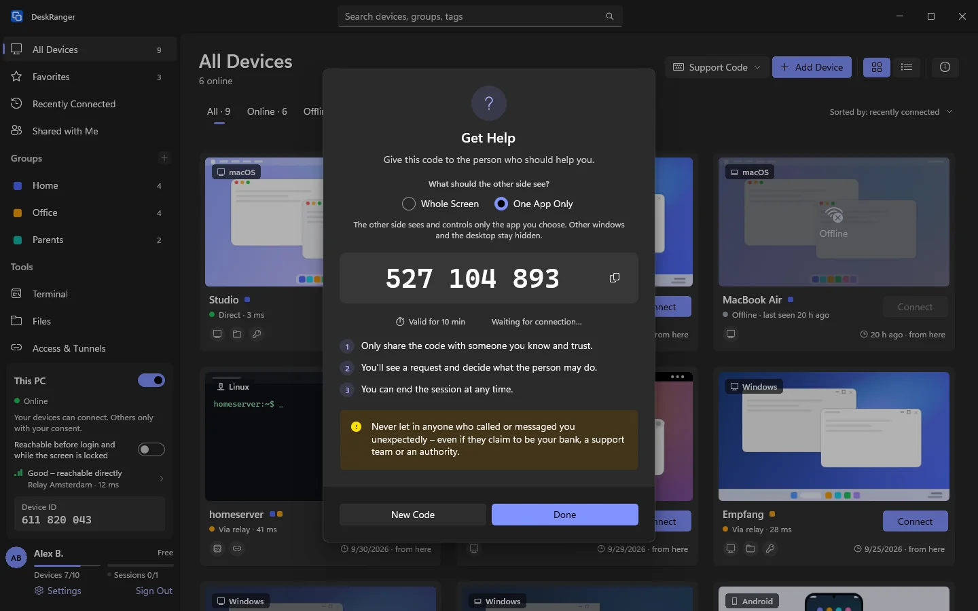
Task: Open the info panel icon
Action: click(945, 67)
